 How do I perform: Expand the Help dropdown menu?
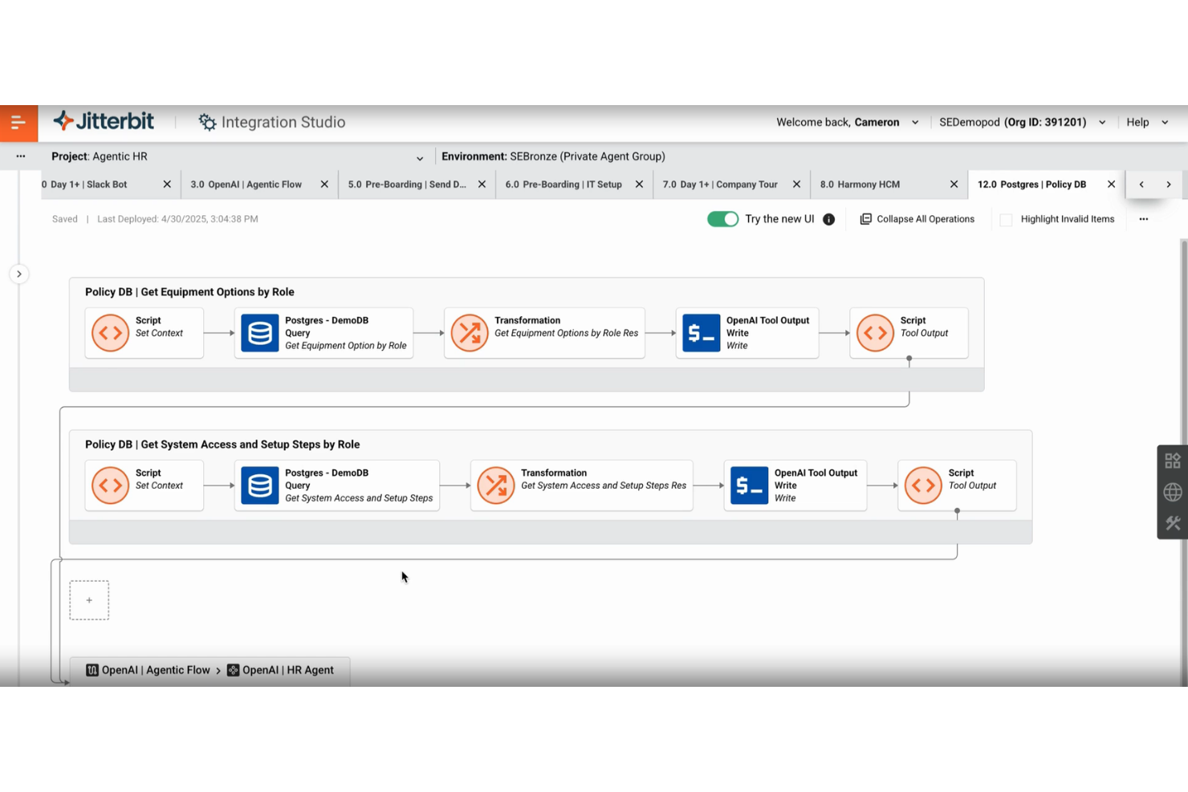point(1165,123)
